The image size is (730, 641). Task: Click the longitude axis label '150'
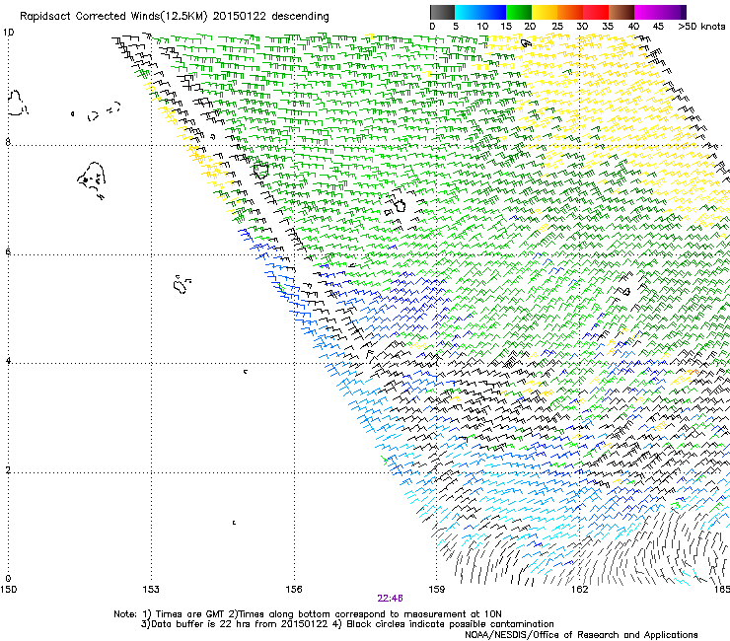click(8, 590)
